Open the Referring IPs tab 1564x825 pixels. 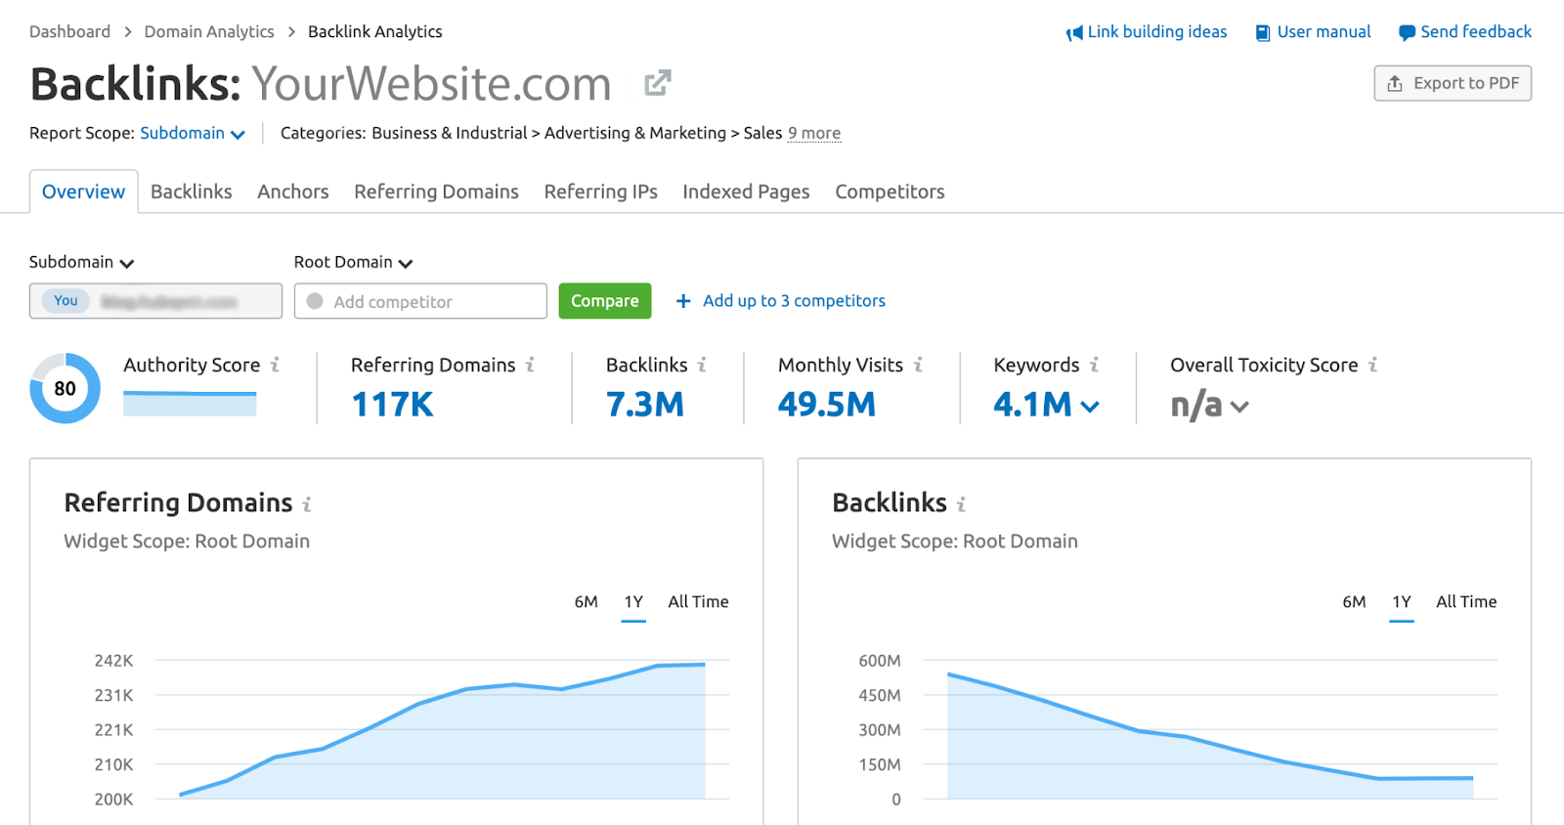[601, 192]
